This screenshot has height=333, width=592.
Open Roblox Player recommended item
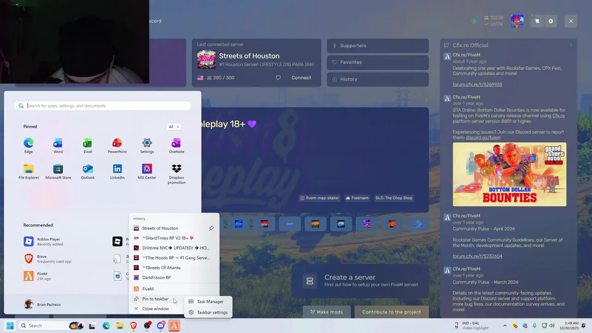click(65, 241)
